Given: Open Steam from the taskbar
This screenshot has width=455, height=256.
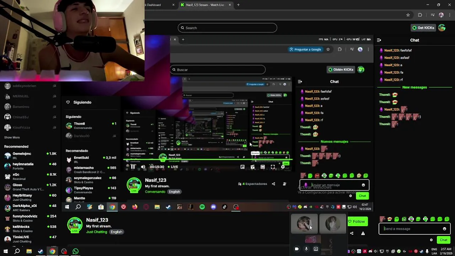Looking at the screenshot, I should [41, 251].
